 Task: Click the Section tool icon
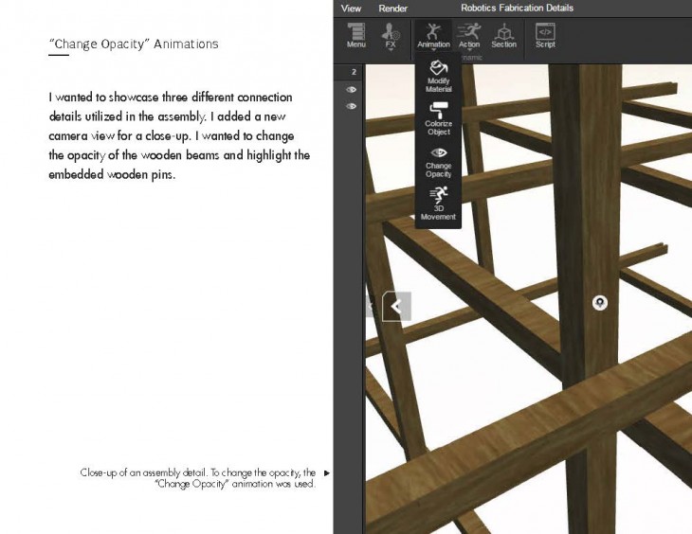(x=503, y=36)
